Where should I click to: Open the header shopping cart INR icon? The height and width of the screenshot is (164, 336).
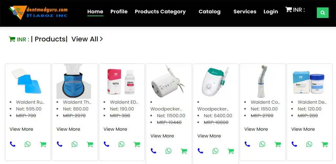pyautogui.click(x=288, y=10)
